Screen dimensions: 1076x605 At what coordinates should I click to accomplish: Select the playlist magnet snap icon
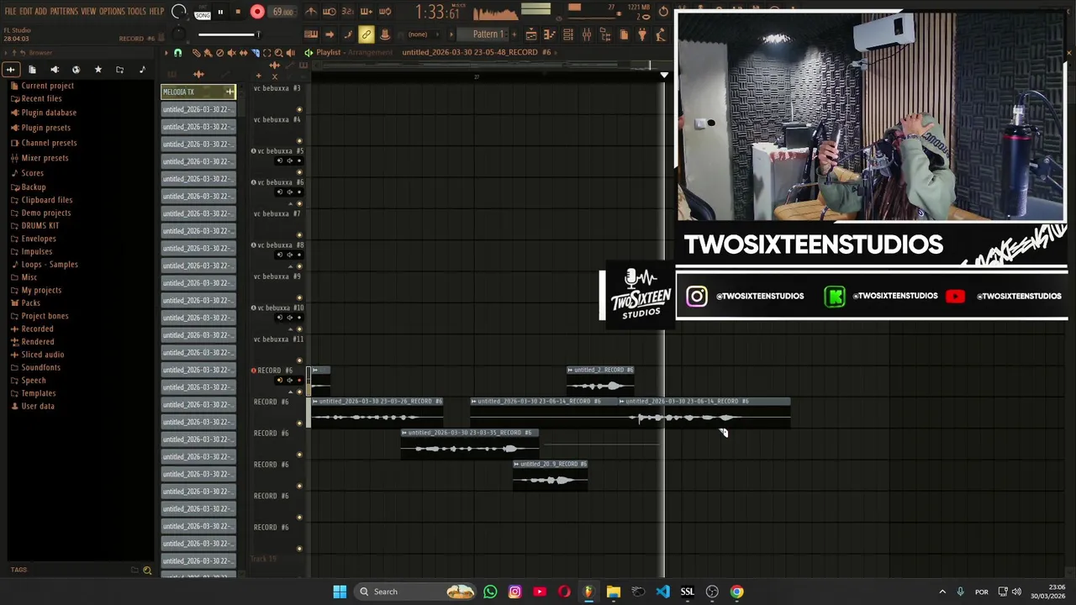(177, 52)
